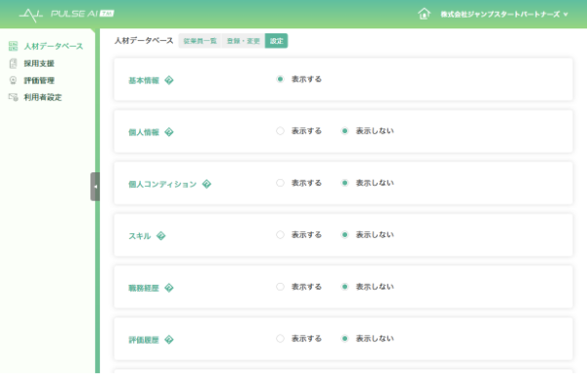Click the 人材データベース page heading

144,40
